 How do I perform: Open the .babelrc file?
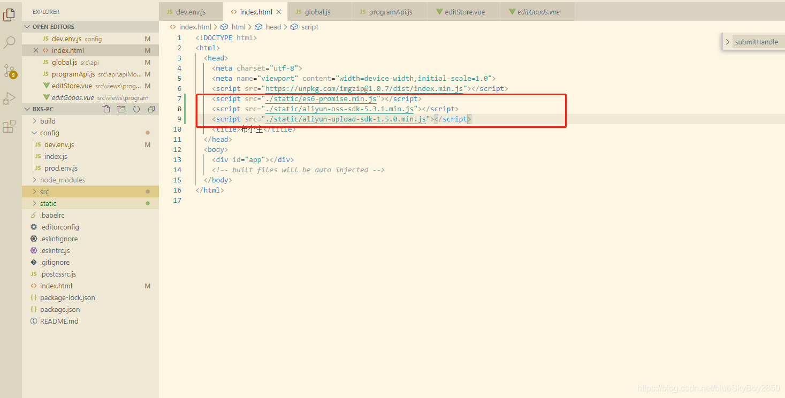tap(90, 215)
